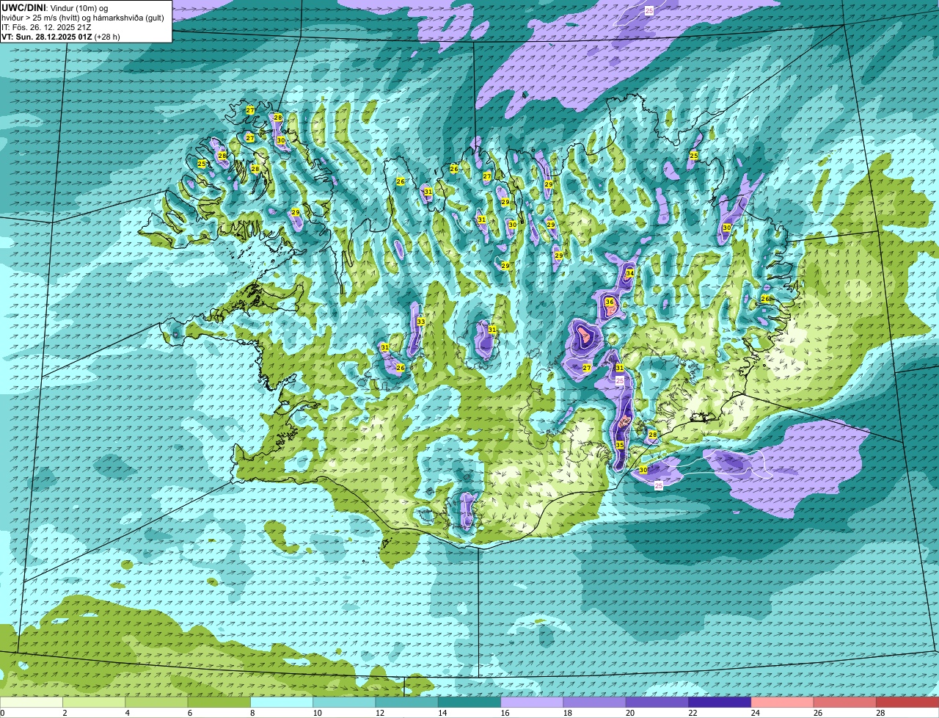Click the valid time 'VT: Sun. 28.12.2025 01Z'
The height and width of the screenshot is (718, 939).
tap(47, 37)
